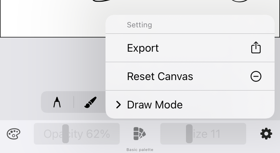The image size is (280, 153).
Task: Click the white drawing canvas
Action: 51,17
